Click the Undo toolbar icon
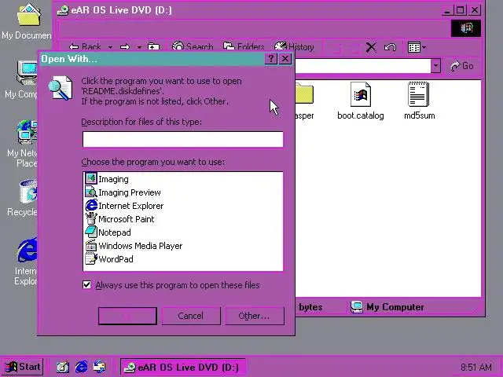Image resolution: width=503 pixels, height=377 pixels. [390, 47]
